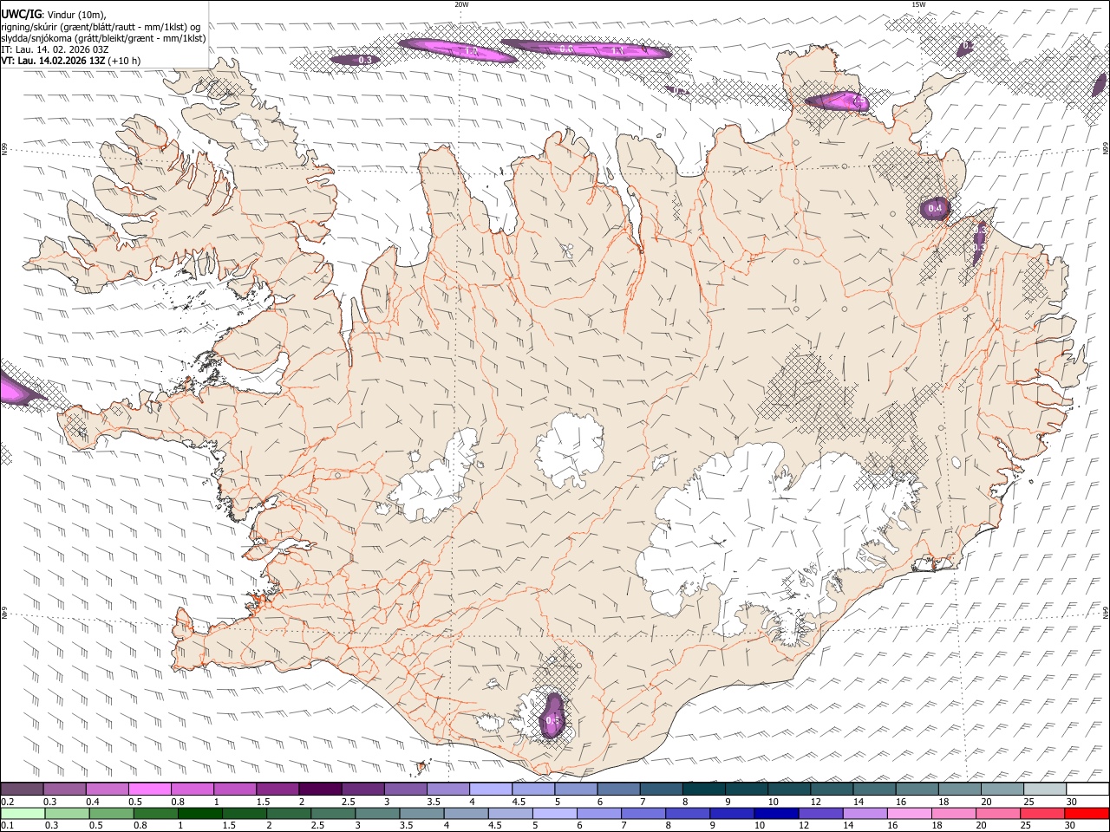Select the dark teal upper swatch labeled 8
Image resolution: width=1110 pixels, height=832 pixels.
click(x=704, y=789)
